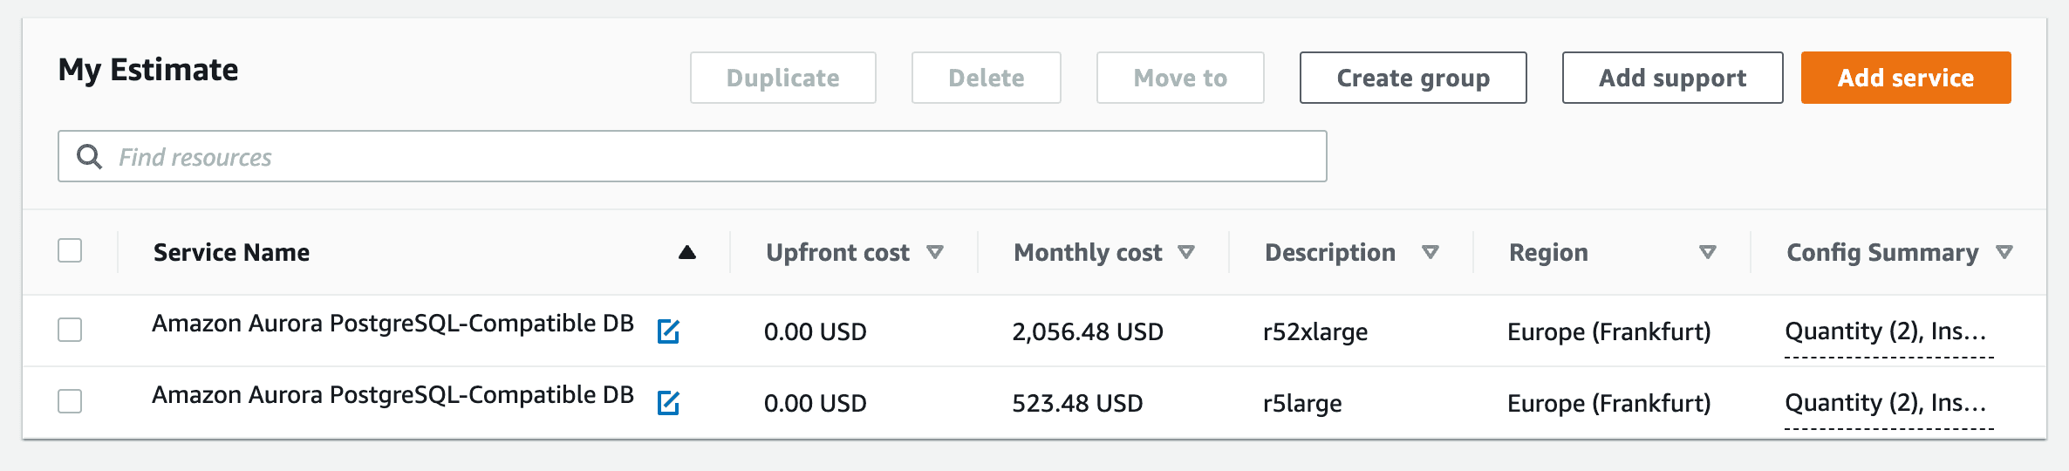Sort by Region column arrow
Viewport: 2069px width, 471px height.
pyautogui.click(x=1708, y=252)
